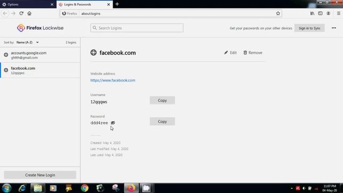Launch Internet Explorer from taskbar
The height and width of the screenshot is (193, 343).
coord(23,188)
